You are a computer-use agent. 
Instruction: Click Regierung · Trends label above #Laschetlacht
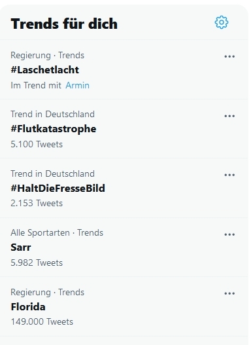48,56
